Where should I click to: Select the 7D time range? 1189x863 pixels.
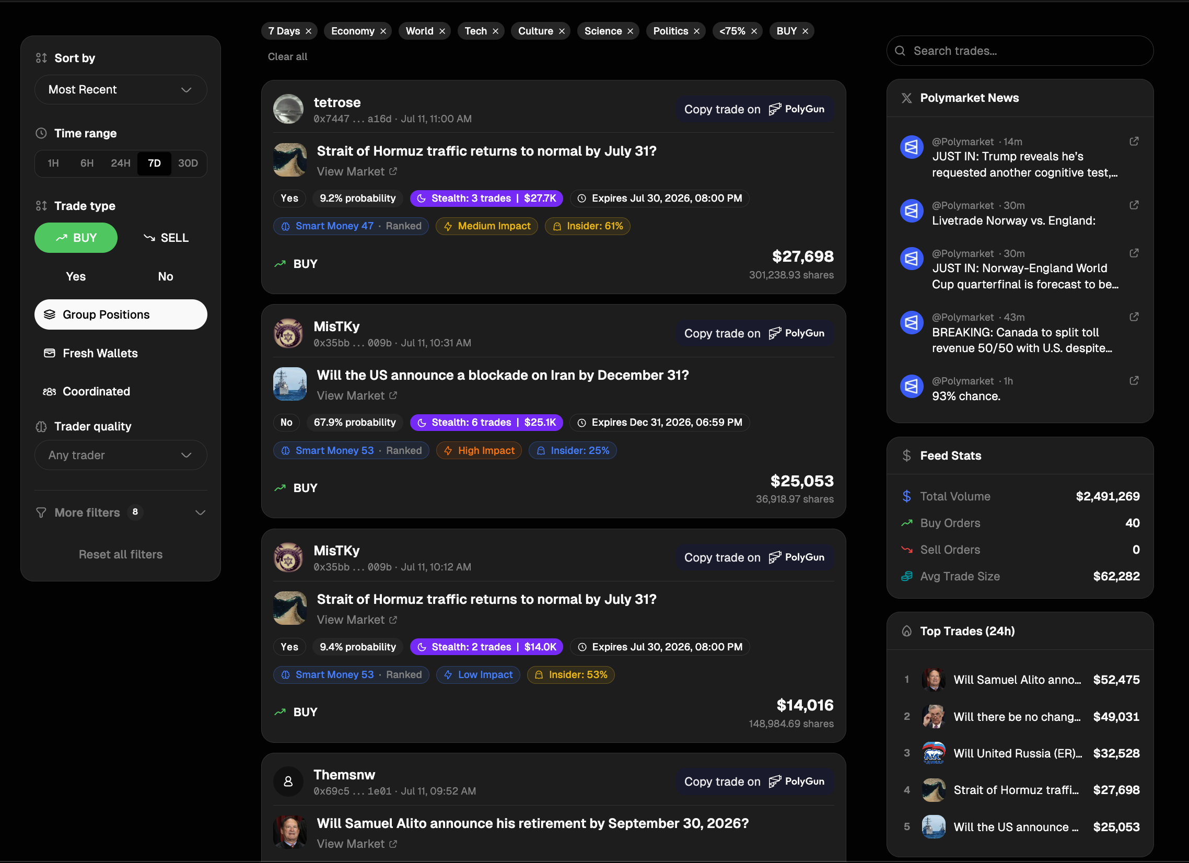154,163
